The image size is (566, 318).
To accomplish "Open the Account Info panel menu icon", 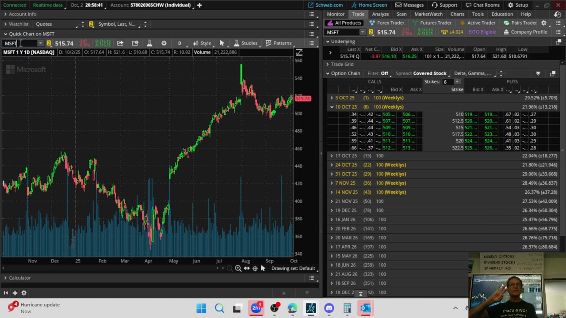I will [312, 14].
